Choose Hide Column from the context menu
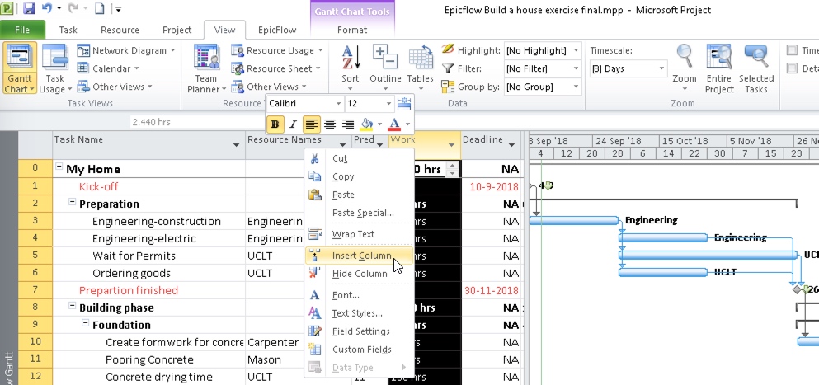Screen dimensions: 819x385 point(360,274)
